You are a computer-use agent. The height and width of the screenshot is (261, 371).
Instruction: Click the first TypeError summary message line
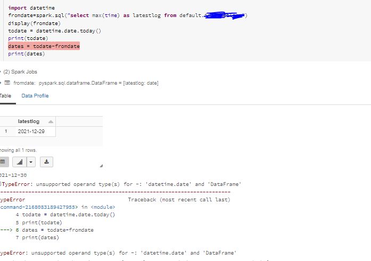point(121,184)
